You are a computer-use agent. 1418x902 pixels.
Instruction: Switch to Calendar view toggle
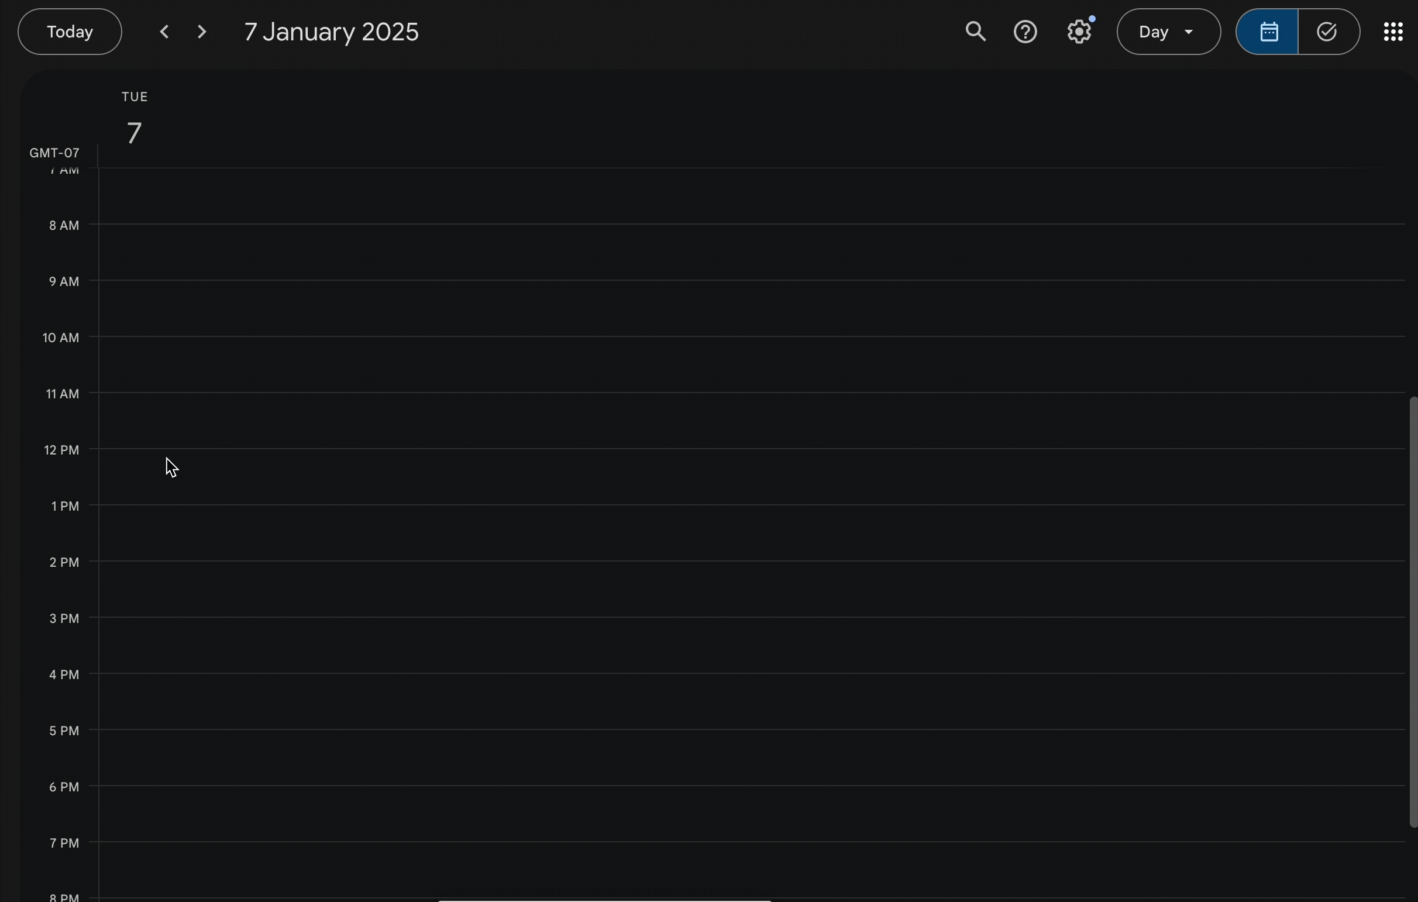1267,32
